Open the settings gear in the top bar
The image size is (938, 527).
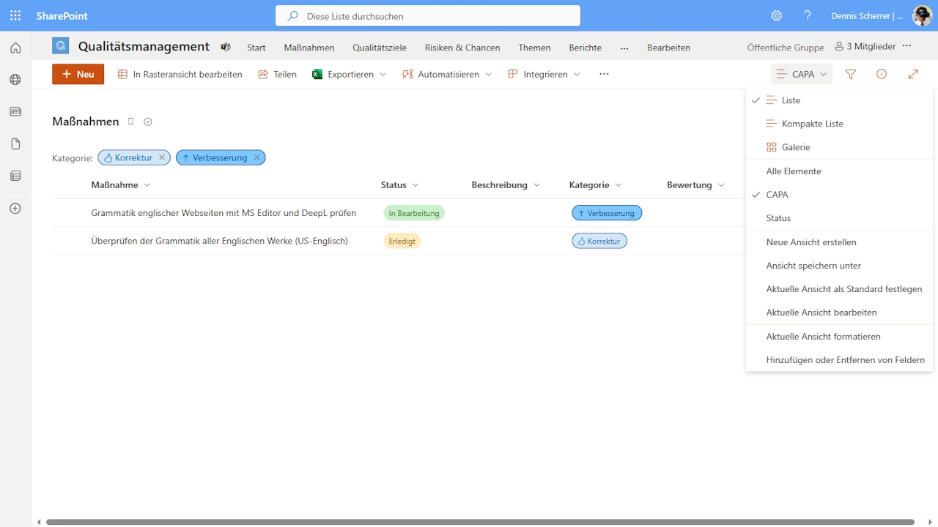[776, 15]
